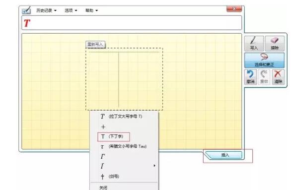This screenshot has height=190, width=291.
Task: Click the Redo (重做) arrow button
Action: 264,77
